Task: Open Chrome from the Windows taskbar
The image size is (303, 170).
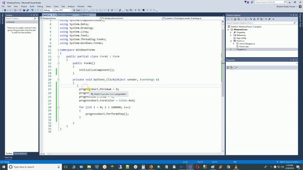Action: tap(228, 167)
